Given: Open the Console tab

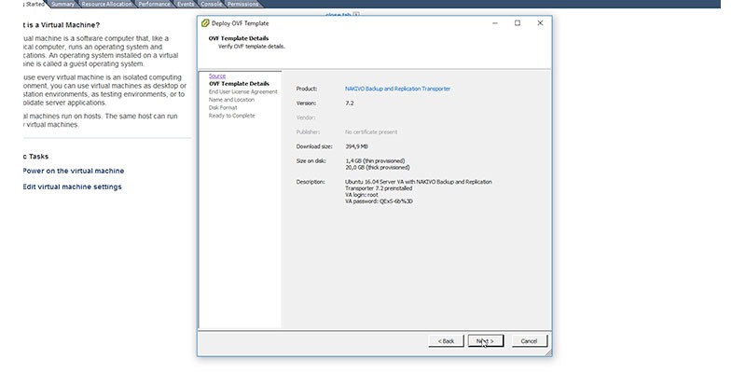Looking at the screenshot, I should [211, 4].
